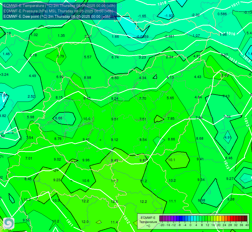Click the 9.12 temperature value

[x=115, y=140]
